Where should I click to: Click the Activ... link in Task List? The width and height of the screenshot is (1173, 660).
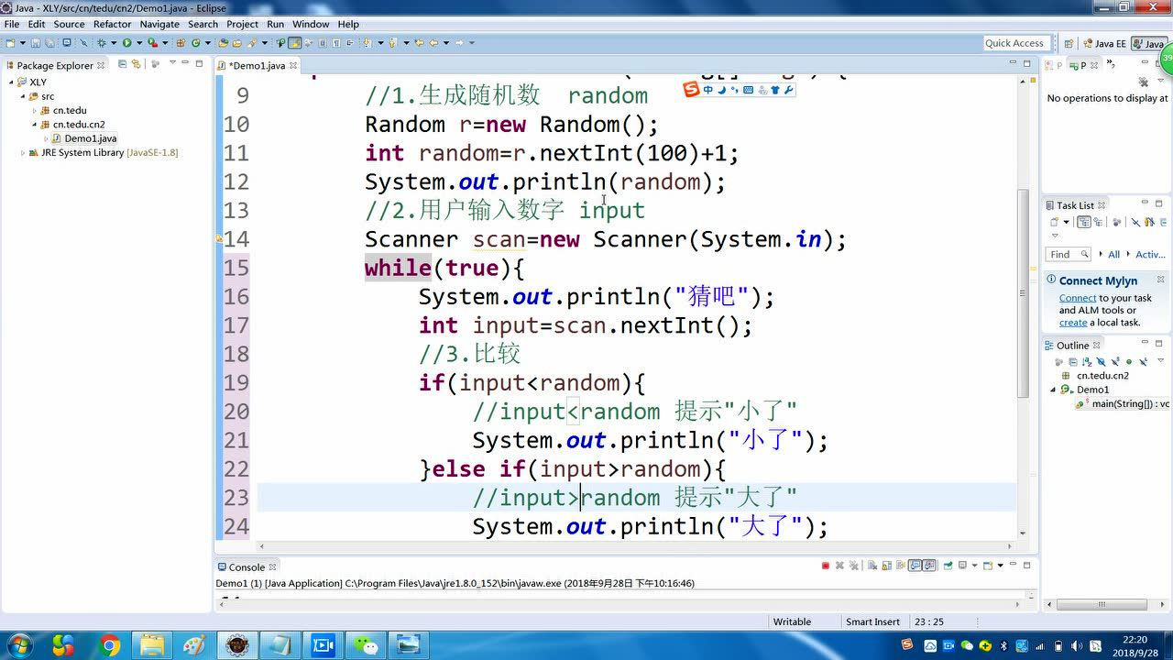pyautogui.click(x=1150, y=254)
